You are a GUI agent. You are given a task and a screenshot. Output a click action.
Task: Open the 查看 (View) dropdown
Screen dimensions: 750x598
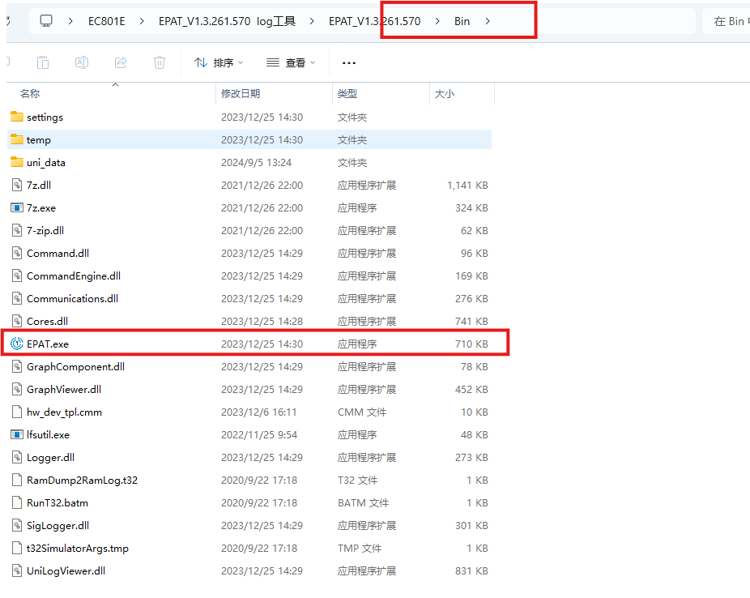tap(291, 62)
